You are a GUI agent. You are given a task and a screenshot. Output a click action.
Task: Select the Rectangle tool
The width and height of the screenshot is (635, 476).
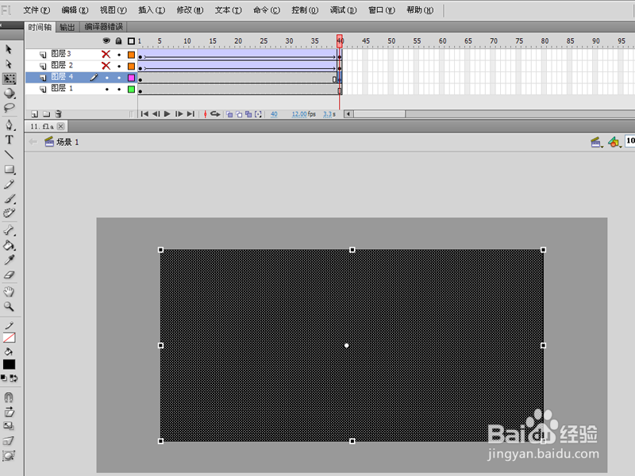(9, 170)
